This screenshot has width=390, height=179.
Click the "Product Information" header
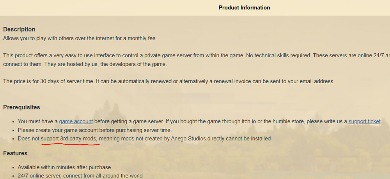244,8
